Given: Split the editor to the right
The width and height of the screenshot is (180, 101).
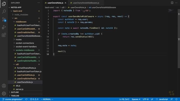Looking at the screenshot, I should pyautogui.click(x=172, y=3).
